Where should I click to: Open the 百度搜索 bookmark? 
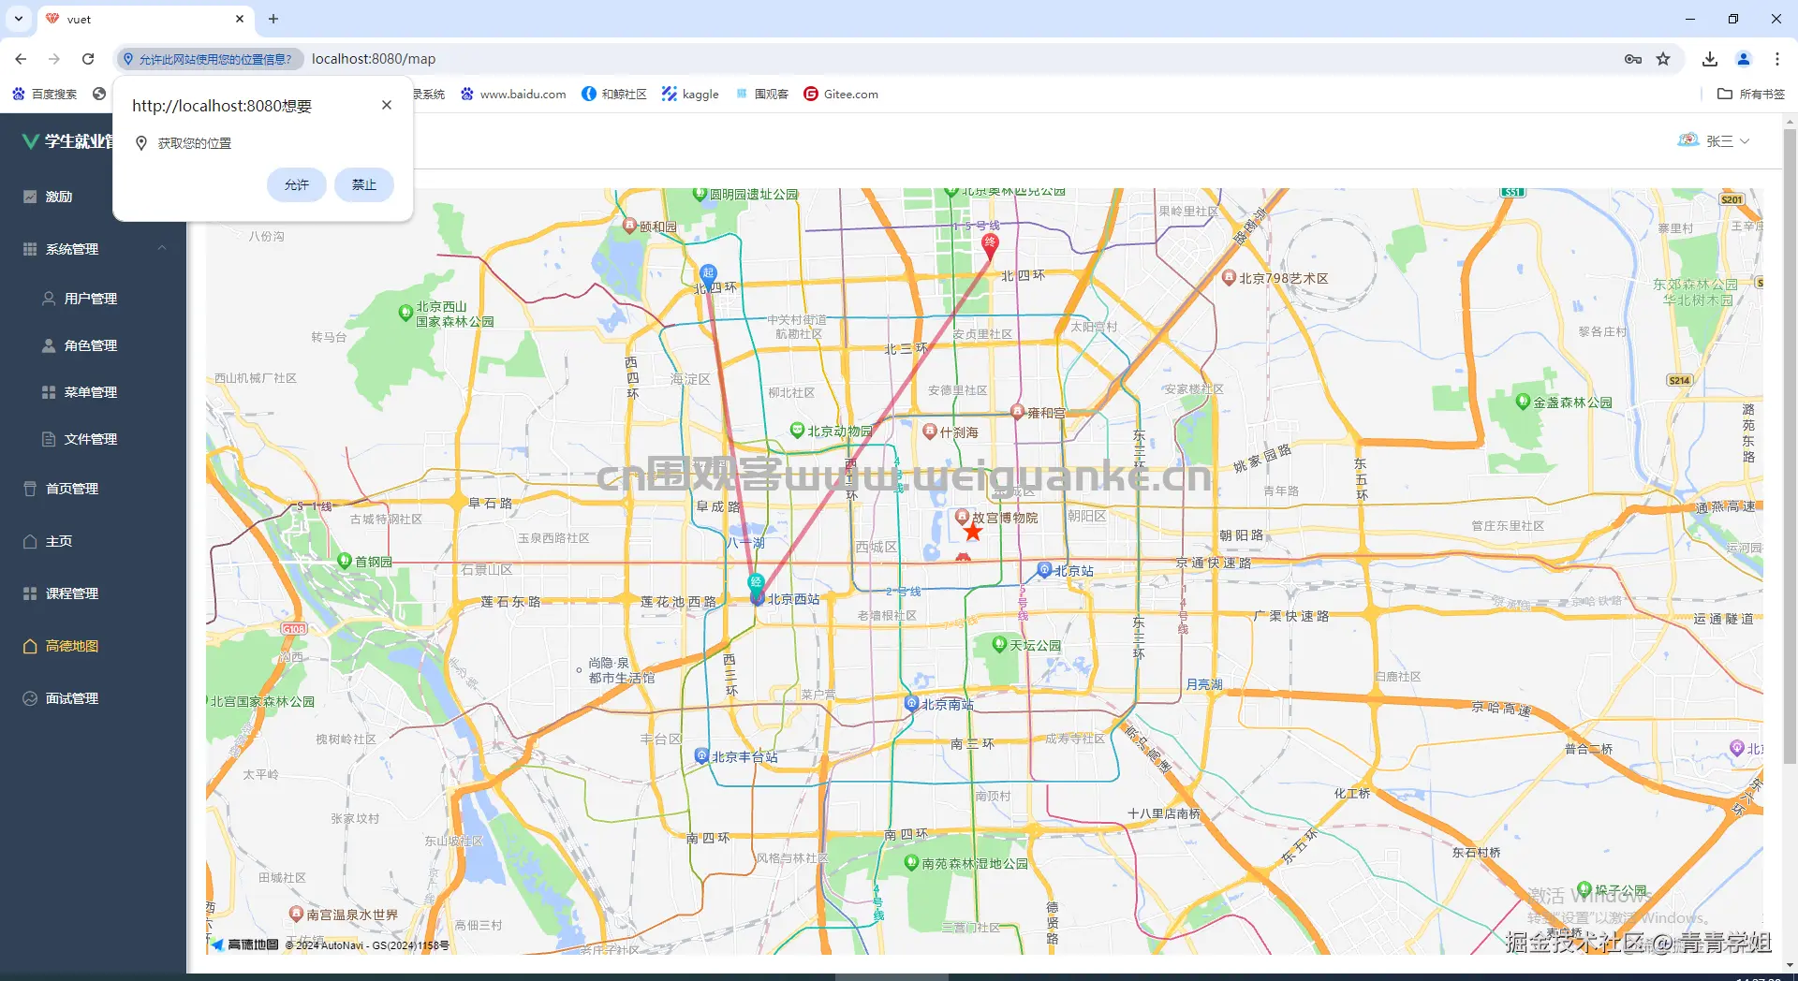(x=45, y=94)
